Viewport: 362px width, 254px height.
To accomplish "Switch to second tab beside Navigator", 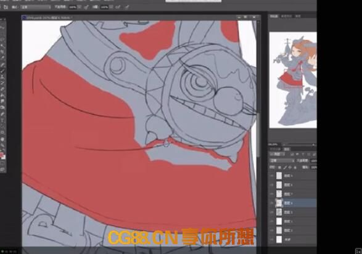I will 286,16.
